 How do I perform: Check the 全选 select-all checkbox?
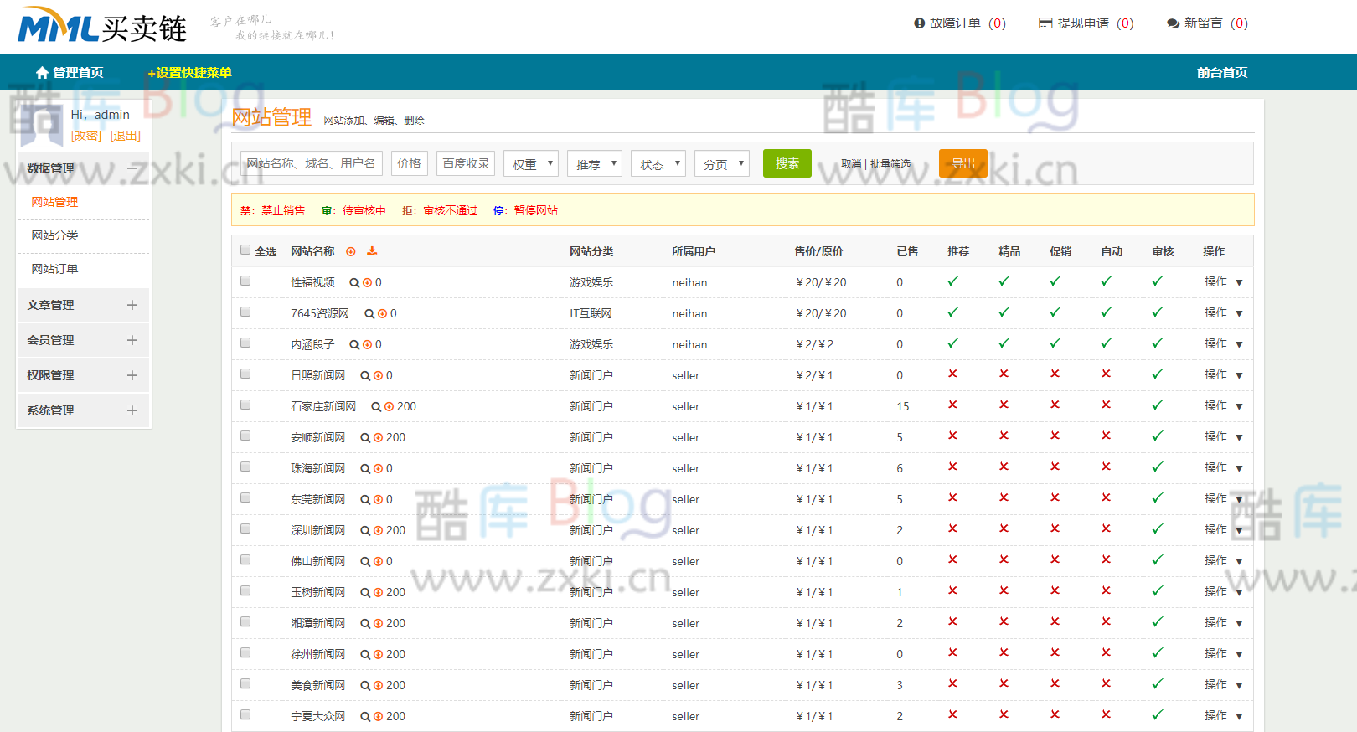[x=245, y=250]
